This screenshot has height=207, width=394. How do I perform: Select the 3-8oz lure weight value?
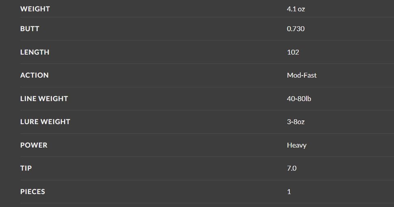295,122
